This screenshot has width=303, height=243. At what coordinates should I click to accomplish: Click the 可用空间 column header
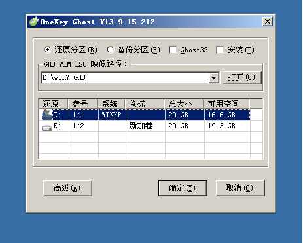pyautogui.click(x=226, y=103)
